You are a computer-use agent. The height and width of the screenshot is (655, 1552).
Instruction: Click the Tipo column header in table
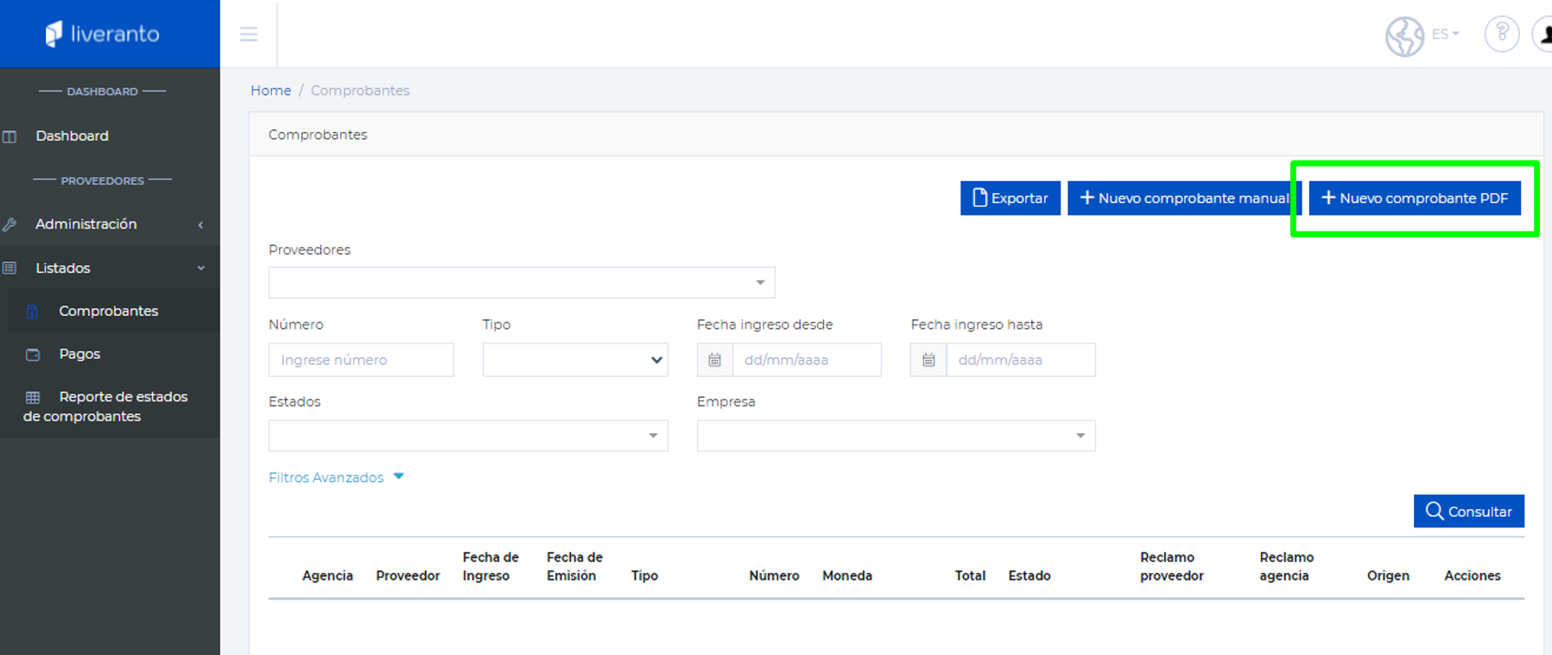click(644, 576)
